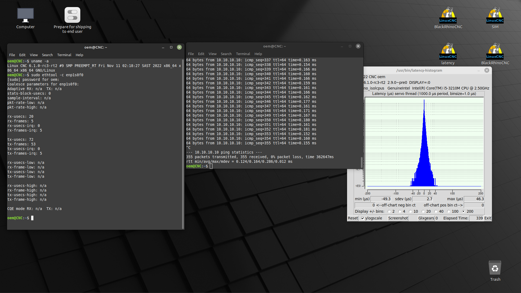Select display bins radio 40
This screenshot has height=293, width=521.
click(436, 211)
